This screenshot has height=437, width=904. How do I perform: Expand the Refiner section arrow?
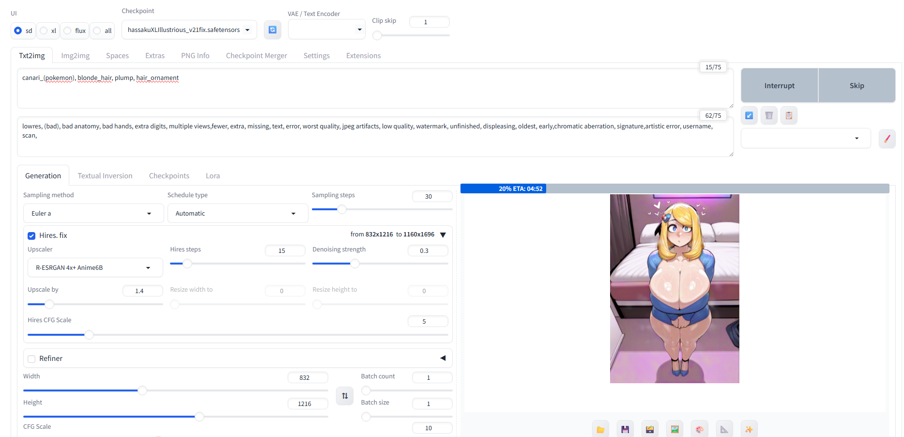point(443,358)
